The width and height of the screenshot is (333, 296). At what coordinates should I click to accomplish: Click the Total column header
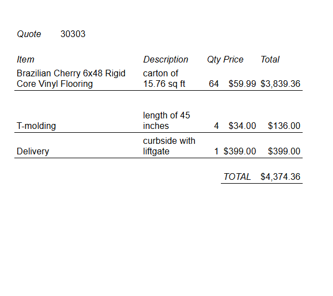click(x=270, y=59)
